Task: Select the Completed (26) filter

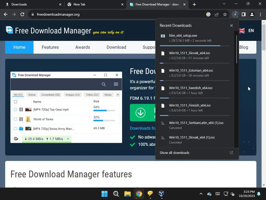Action: point(51,95)
